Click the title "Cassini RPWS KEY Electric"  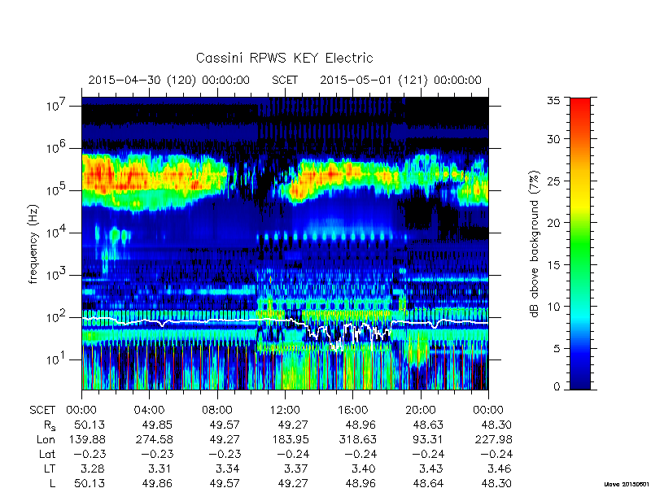coord(284,58)
